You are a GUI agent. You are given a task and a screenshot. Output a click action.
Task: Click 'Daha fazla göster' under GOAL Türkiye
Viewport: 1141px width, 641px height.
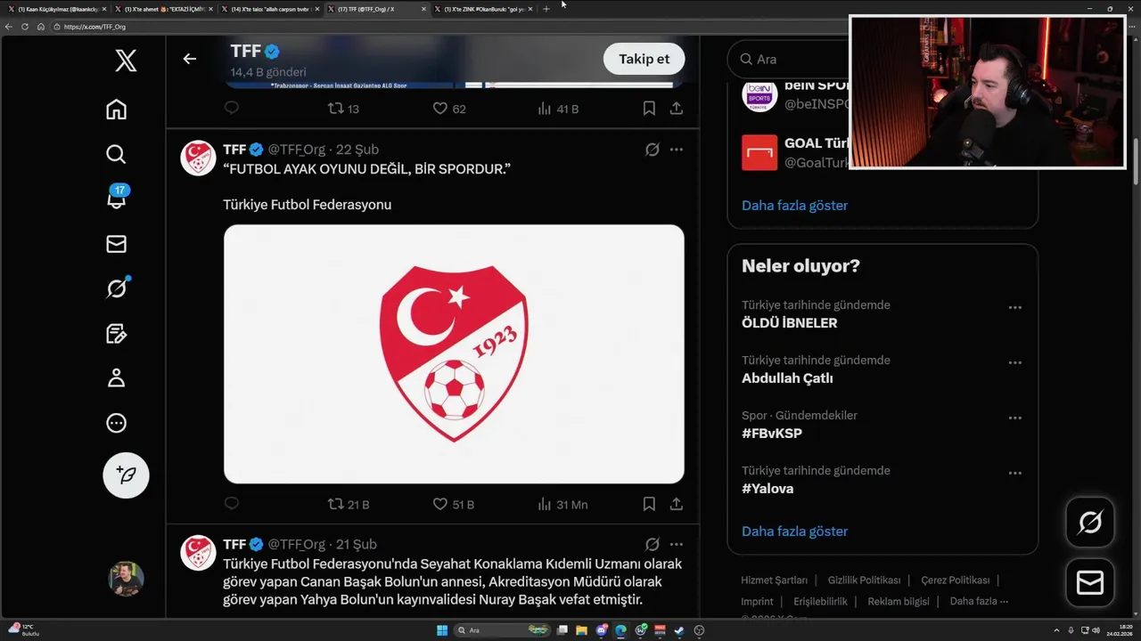pos(794,205)
